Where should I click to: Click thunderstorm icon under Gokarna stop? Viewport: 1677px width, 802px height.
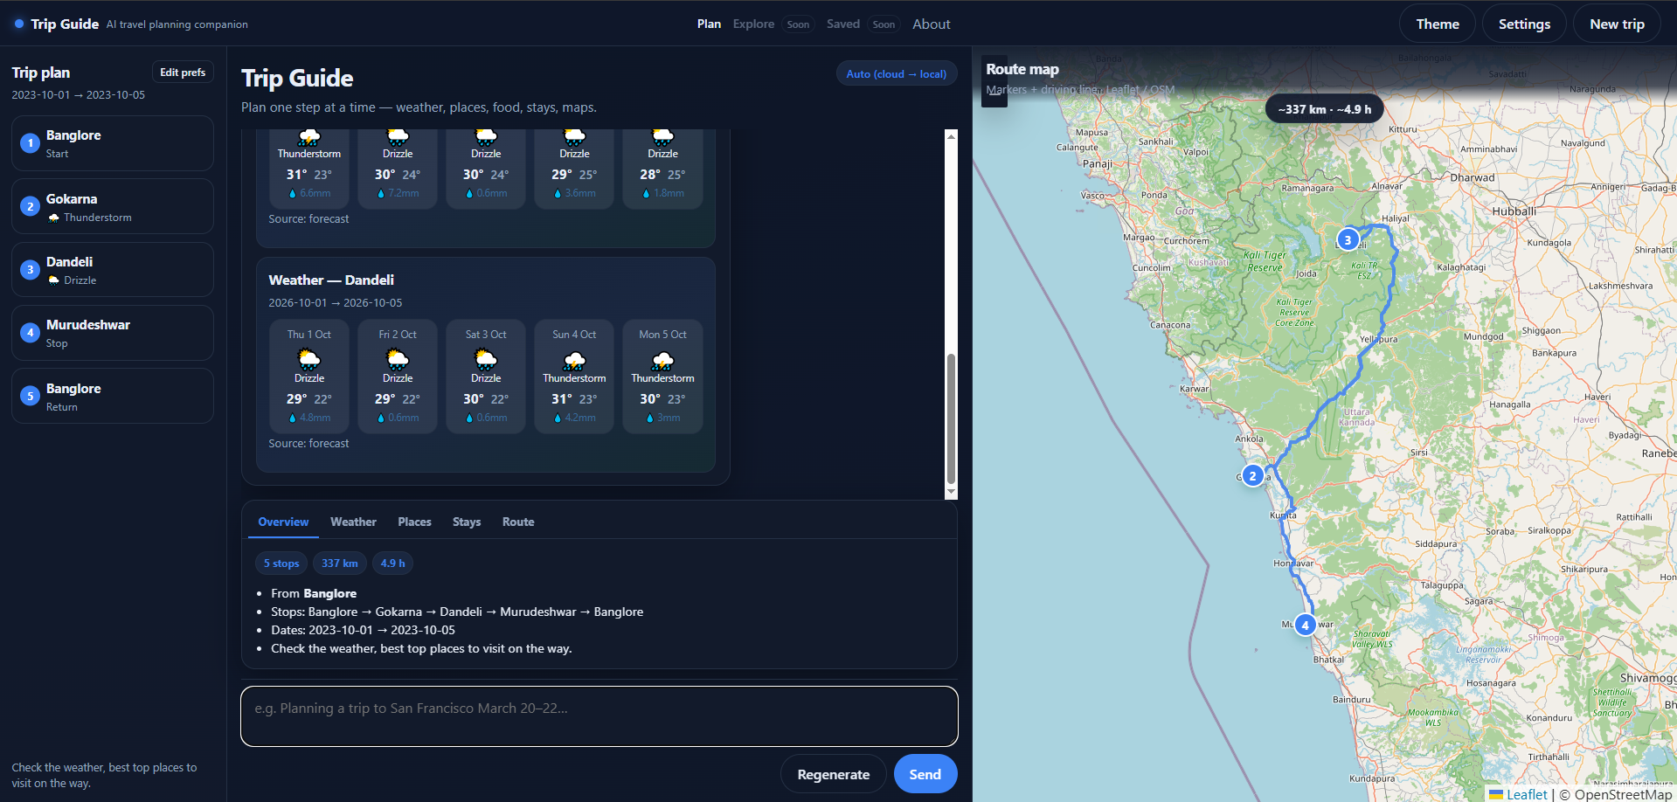[53, 218]
